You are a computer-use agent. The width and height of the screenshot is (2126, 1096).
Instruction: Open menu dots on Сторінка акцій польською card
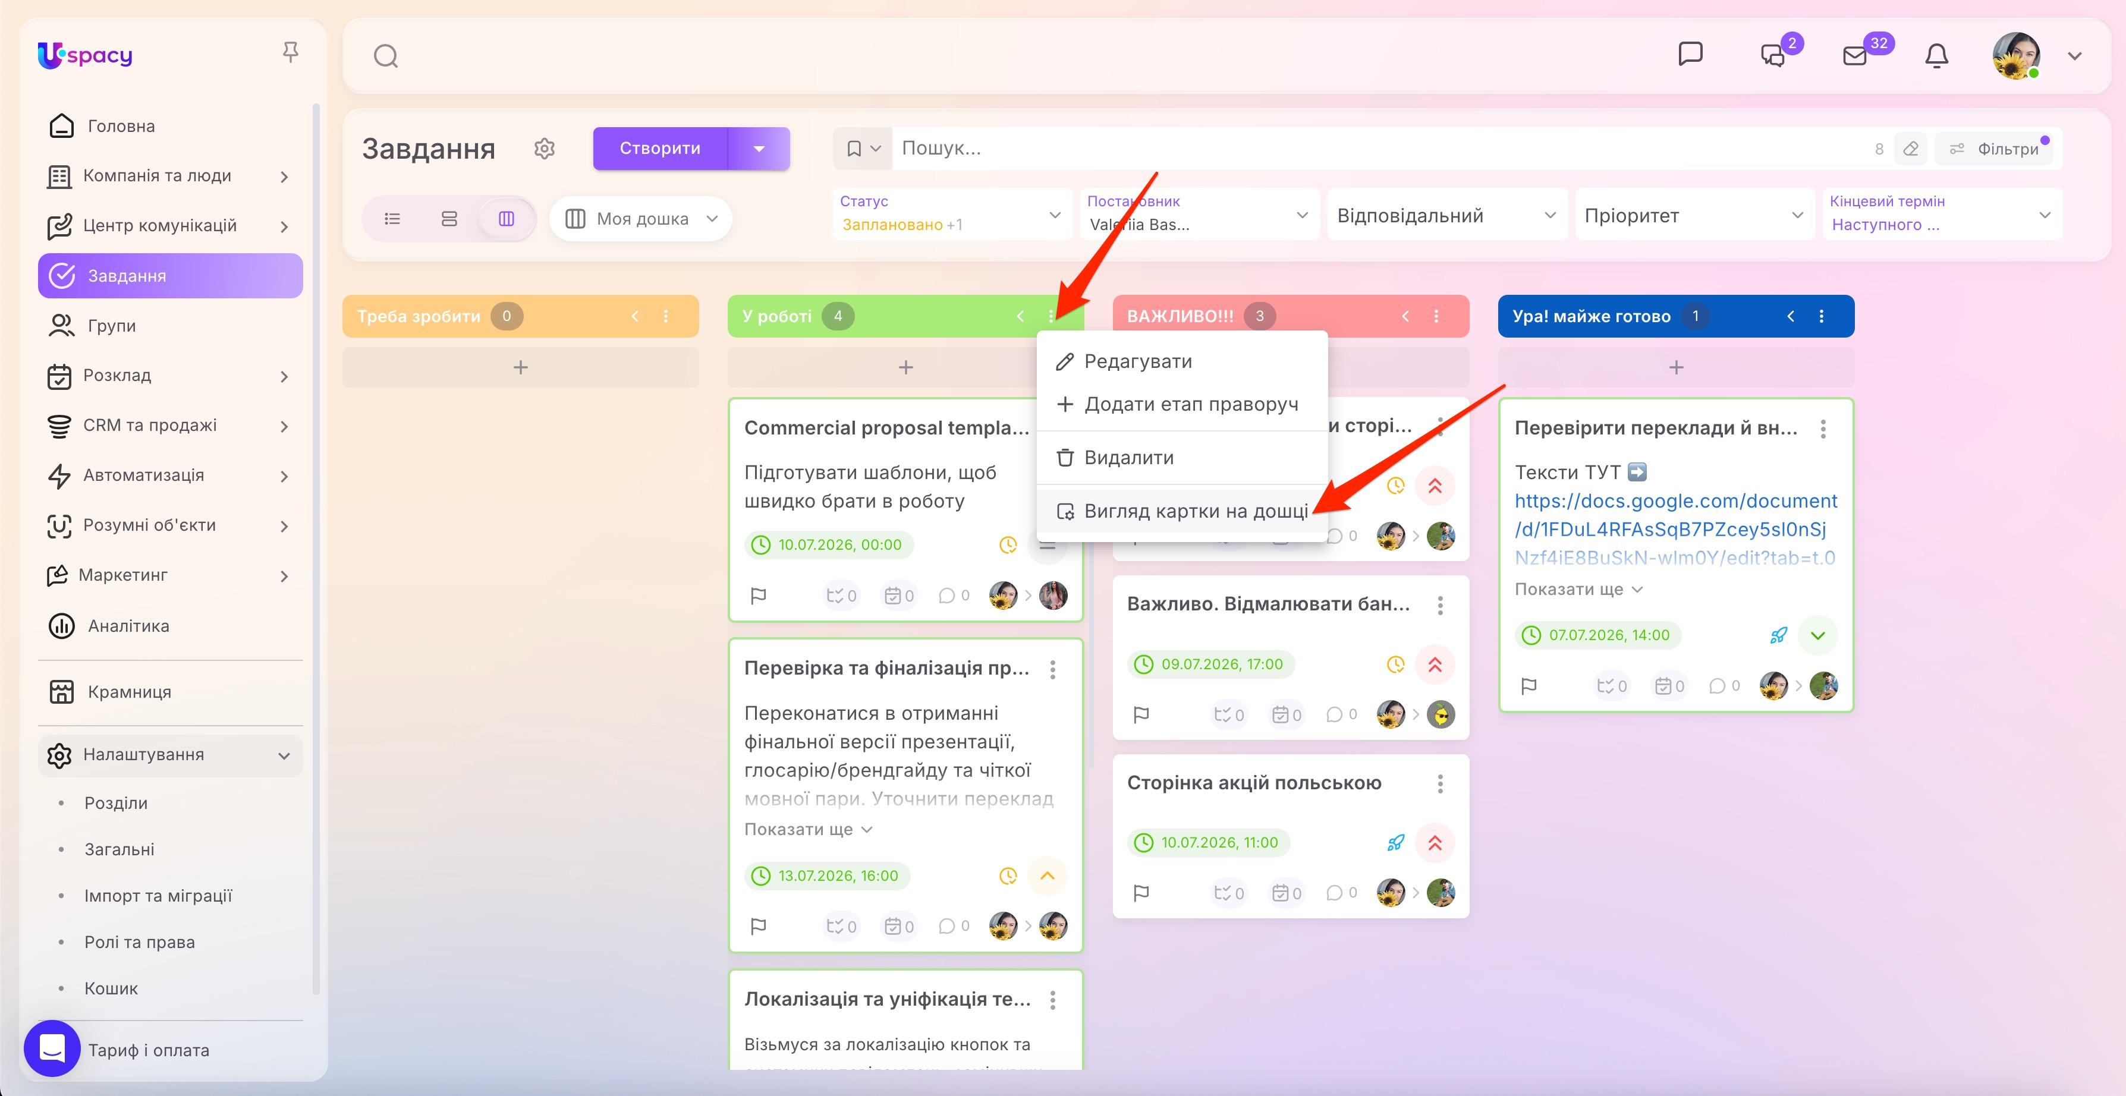1440,783
